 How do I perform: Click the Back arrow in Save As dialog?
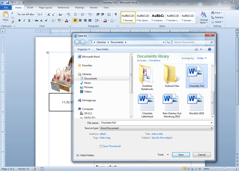(x=77, y=42)
